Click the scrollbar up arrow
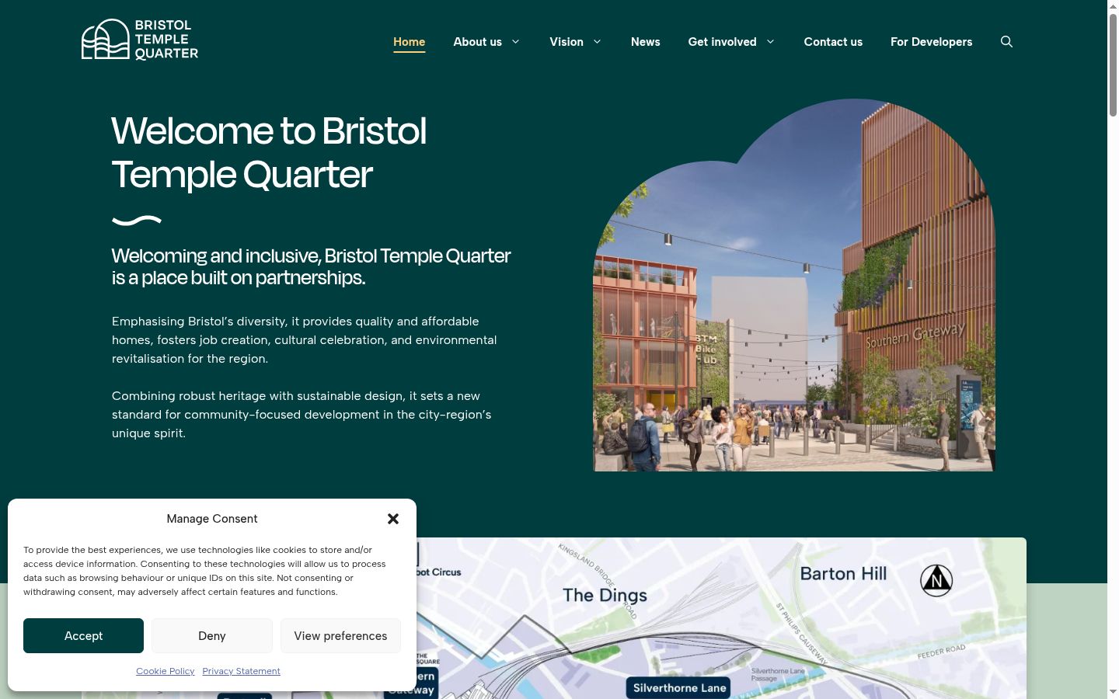1119x699 pixels. 1113,6
